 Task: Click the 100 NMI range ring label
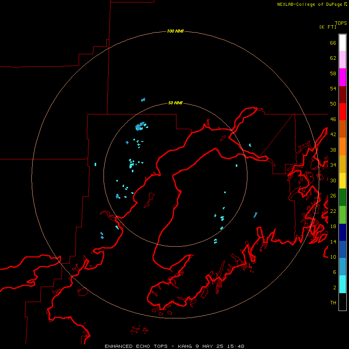(175, 31)
